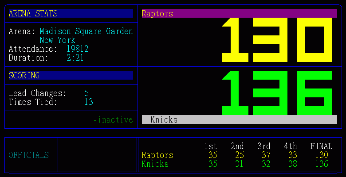Screen dimensions: 346x177
Task: Click the 4th quarter column header
Action: (x=291, y=146)
